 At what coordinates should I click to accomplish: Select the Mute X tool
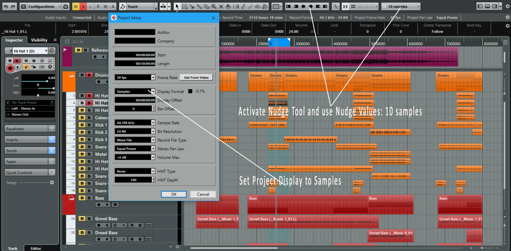pos(221,6)
